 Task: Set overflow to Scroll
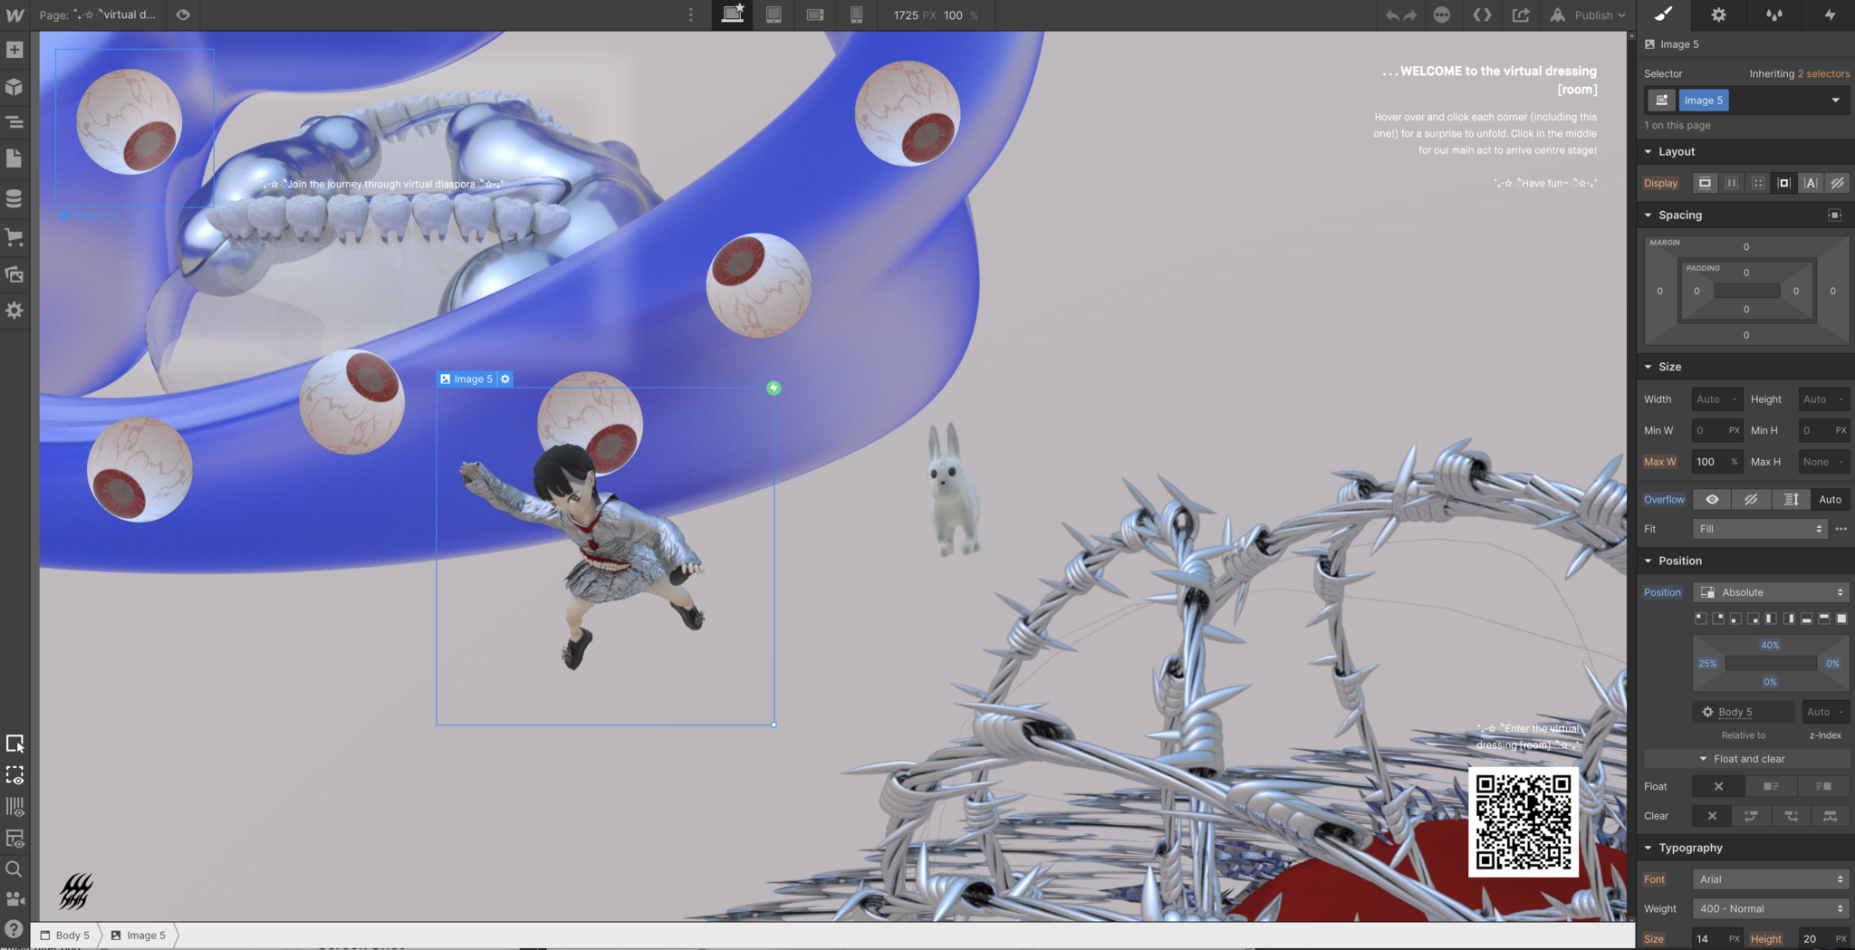(x=1791, y=499)
